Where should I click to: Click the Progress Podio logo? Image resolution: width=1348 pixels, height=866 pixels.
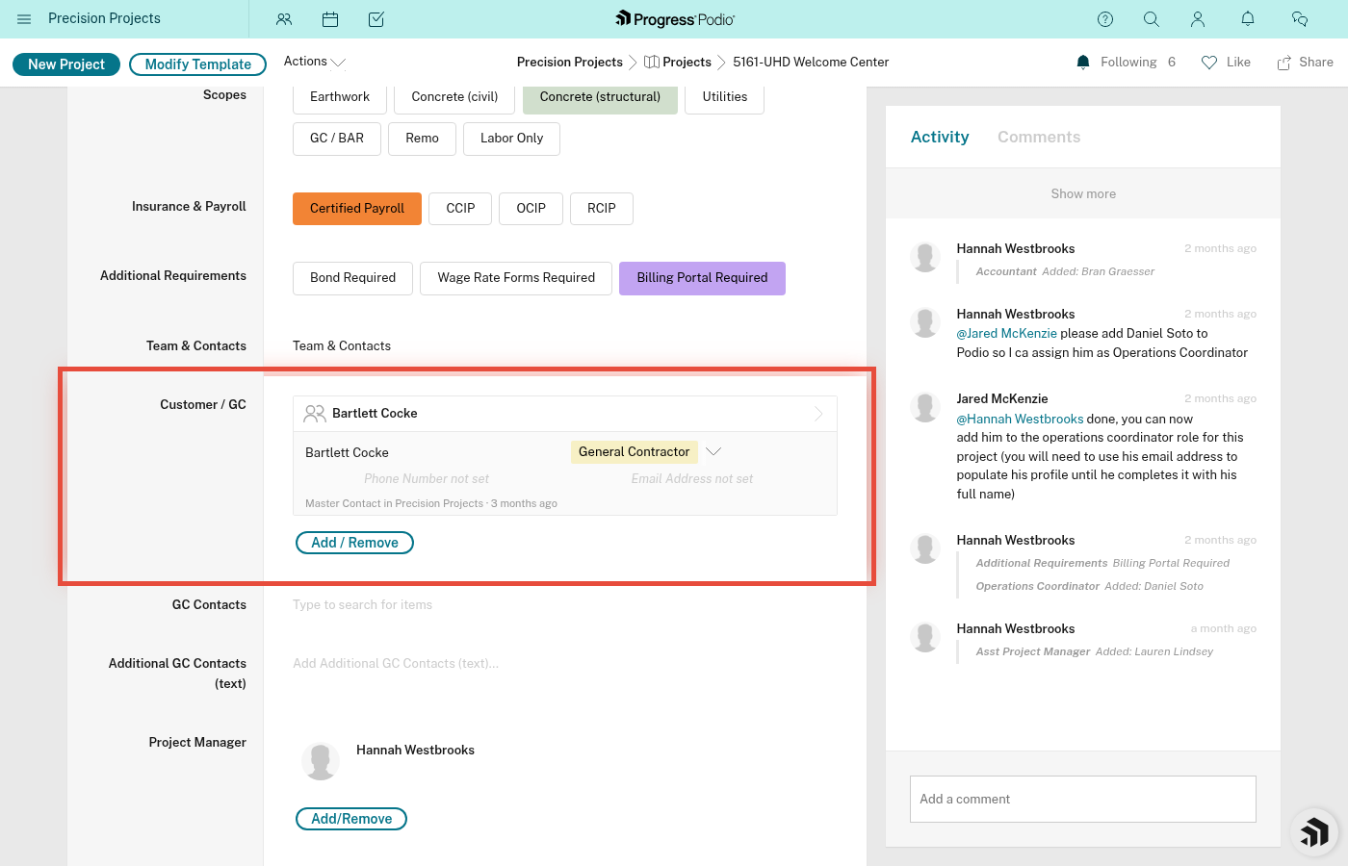[x=675, y=19]
